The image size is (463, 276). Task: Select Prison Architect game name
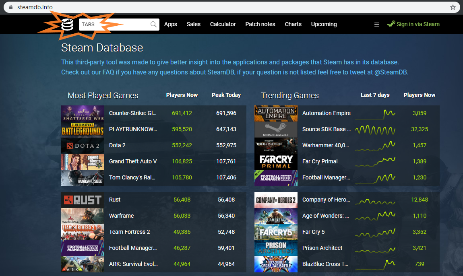point(322,248)
